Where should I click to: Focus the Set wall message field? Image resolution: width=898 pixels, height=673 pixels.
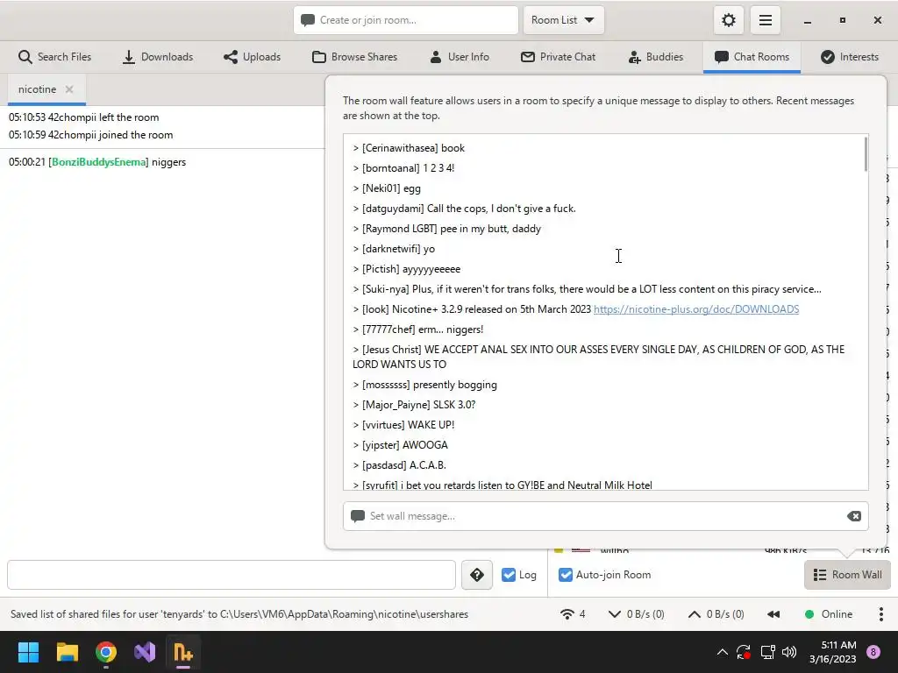[605, 516]
